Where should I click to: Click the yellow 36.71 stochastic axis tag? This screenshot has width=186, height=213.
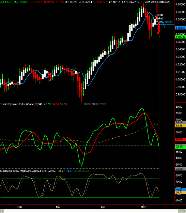181,193
